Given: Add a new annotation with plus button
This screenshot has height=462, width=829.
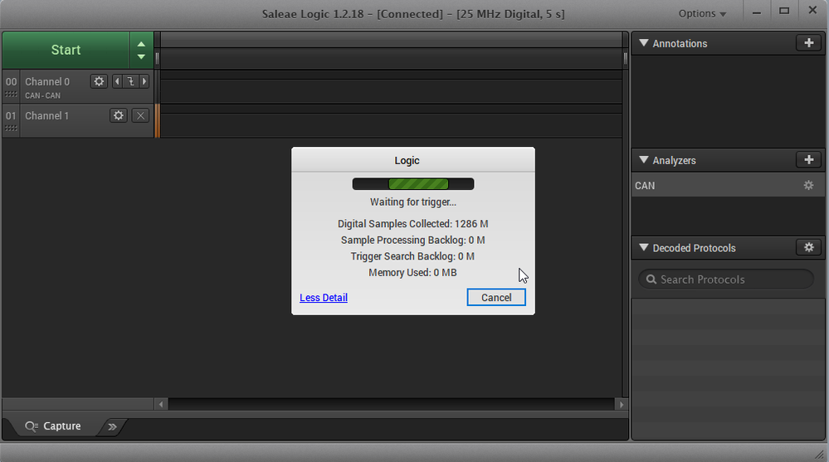Looking at the screenshot, I should point(809,43).
